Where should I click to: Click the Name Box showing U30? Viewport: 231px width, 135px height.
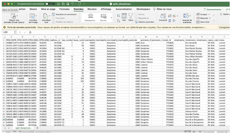coord(9,32)
